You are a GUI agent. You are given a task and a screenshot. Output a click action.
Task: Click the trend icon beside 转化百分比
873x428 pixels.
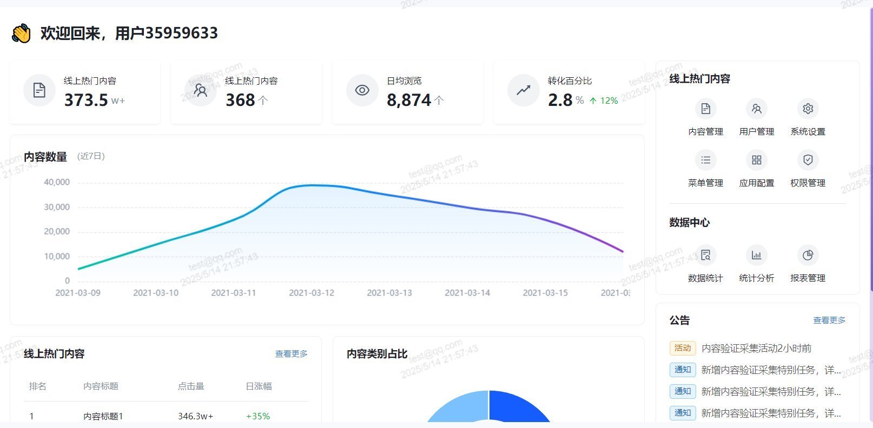click(523, 90)
